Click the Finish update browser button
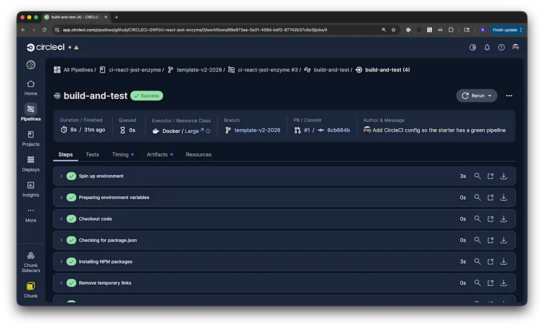The image size is (544, 328). [x=507, y=30]
